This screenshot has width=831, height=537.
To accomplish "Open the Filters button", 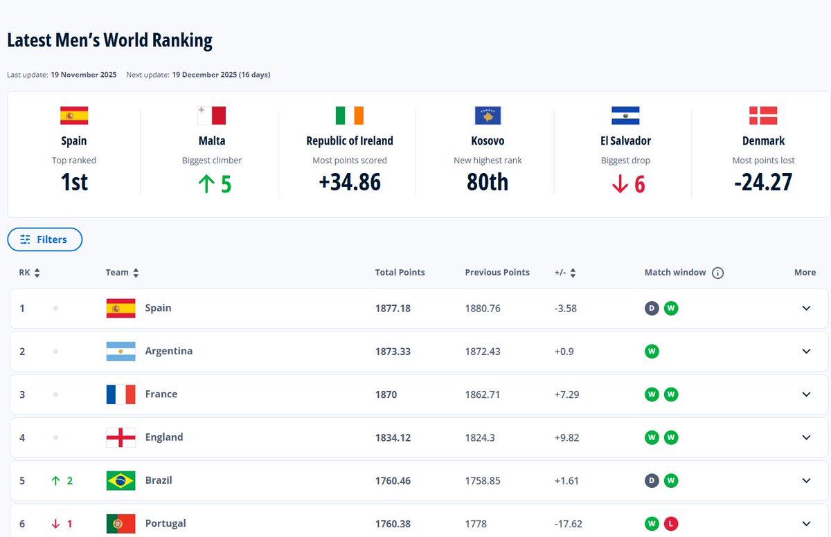I will [x=45, y=239].
